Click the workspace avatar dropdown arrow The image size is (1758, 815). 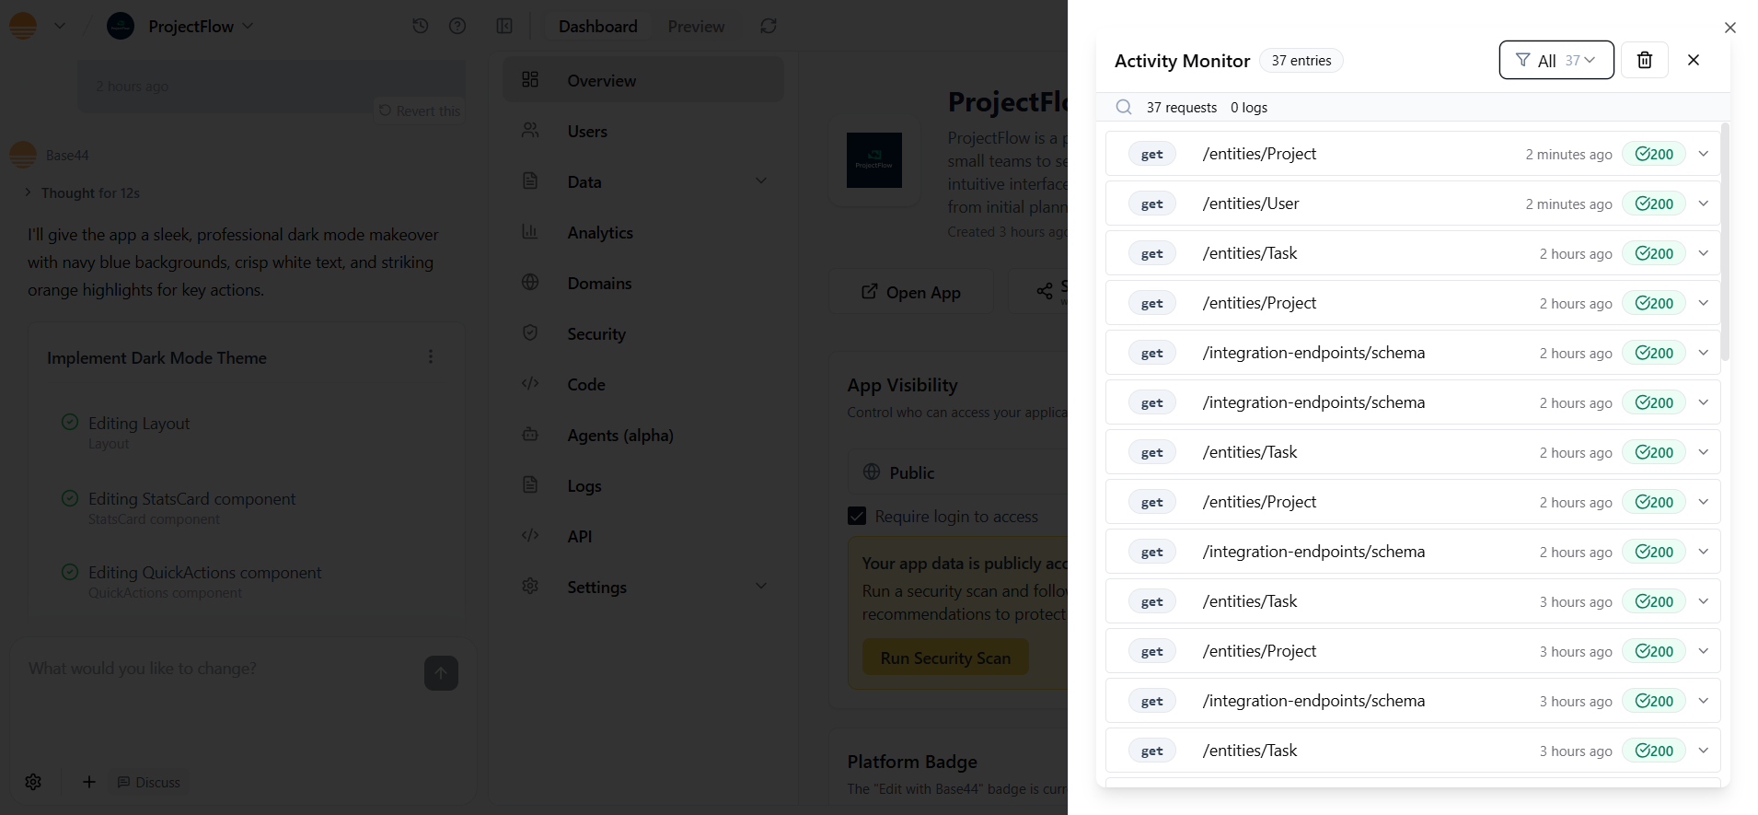coord(60,26)
